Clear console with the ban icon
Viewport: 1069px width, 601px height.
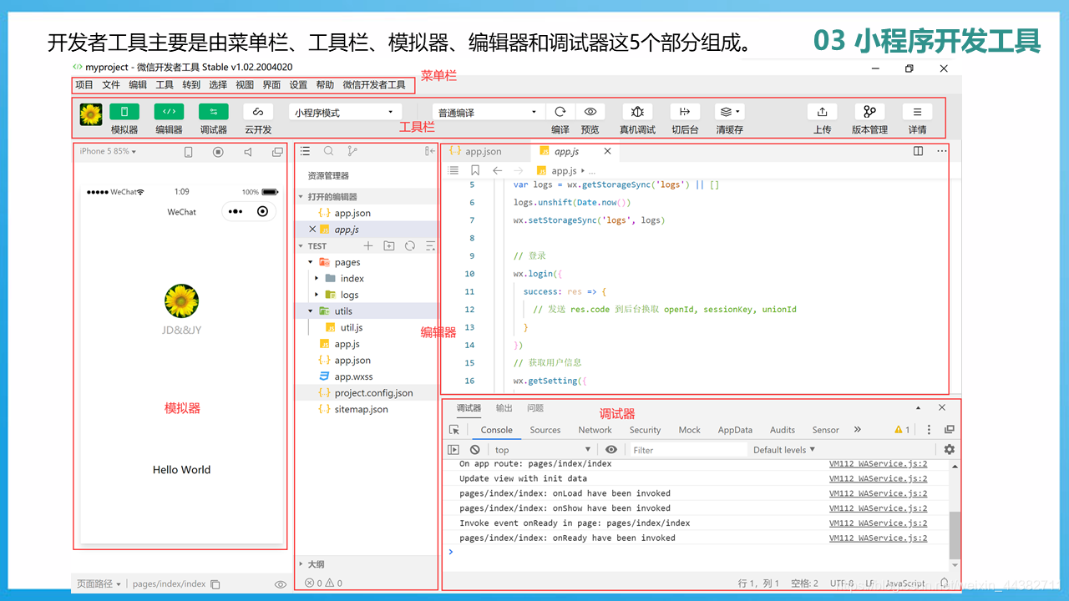coord(474,449)
